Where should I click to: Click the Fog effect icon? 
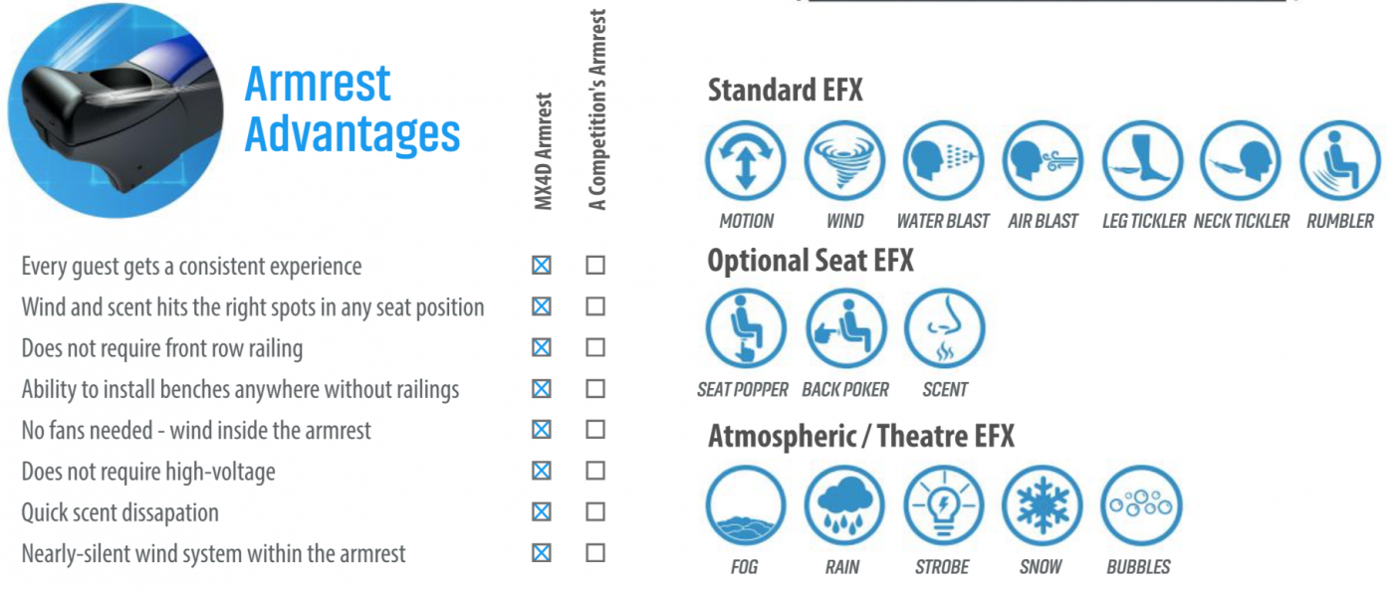point(745,505)
